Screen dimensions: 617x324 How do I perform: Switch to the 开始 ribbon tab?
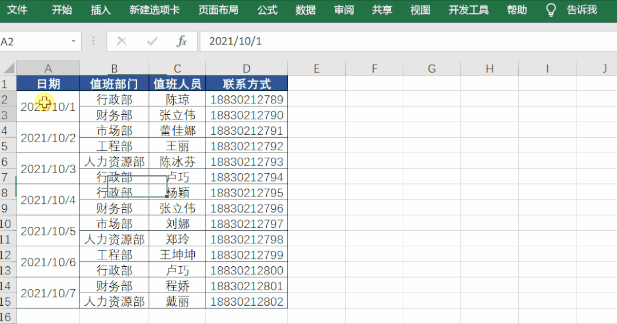pos(62,10)
